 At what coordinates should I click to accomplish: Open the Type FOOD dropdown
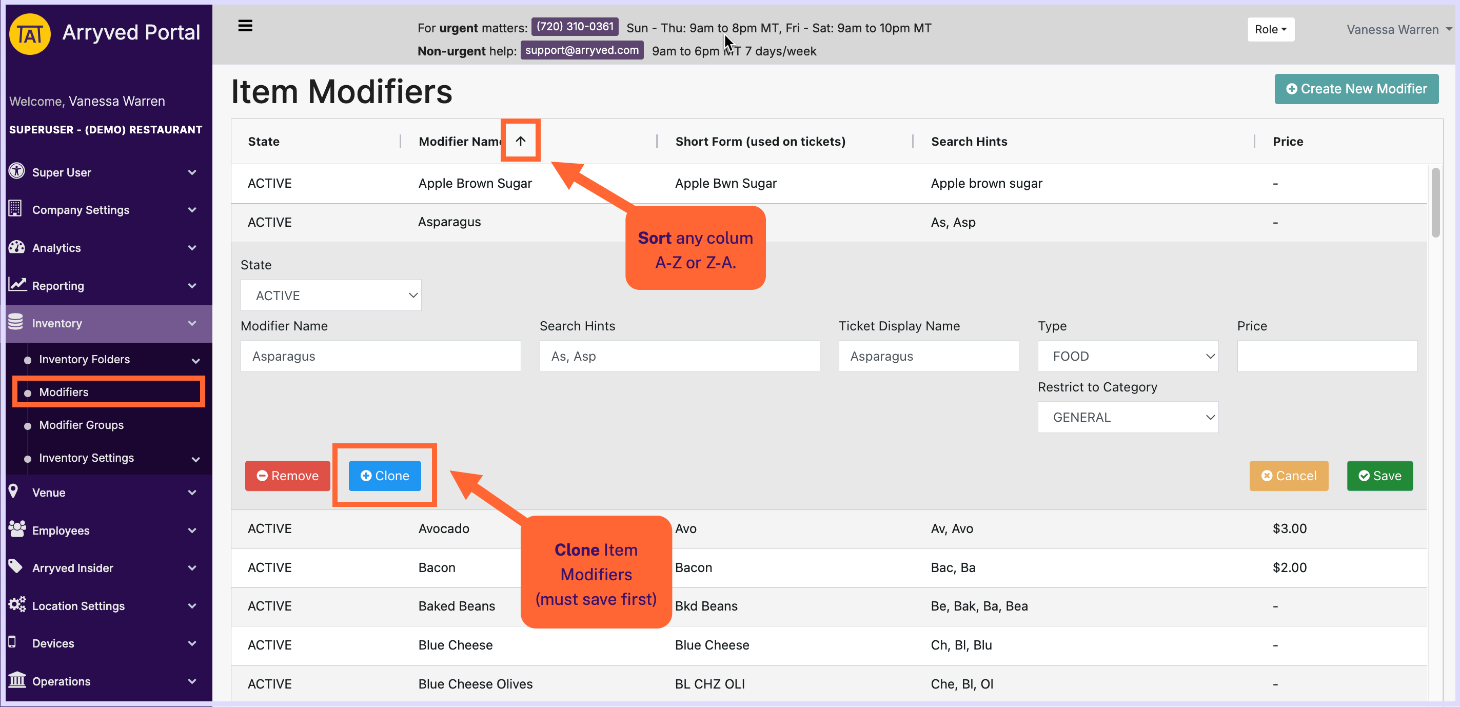1127,356
